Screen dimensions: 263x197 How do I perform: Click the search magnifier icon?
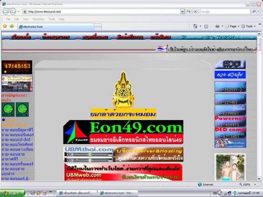tap(254, 12)
